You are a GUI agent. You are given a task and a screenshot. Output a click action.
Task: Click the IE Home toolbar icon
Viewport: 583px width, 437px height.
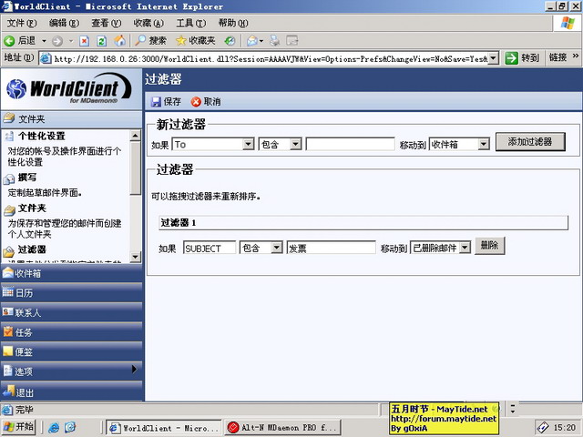pos(120,41)
